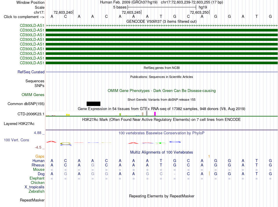This screenshot has height=207, width=278.
Task: Click the Chicken alignment row label
Action: [x=37, y=182]
